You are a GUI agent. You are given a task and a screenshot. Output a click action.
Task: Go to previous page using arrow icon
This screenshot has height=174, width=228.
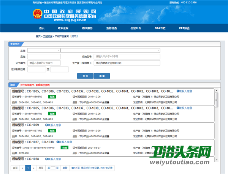(22, 168)
